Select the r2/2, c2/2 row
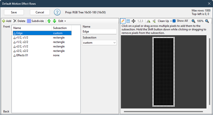The image size is (213, 115). 42,51
